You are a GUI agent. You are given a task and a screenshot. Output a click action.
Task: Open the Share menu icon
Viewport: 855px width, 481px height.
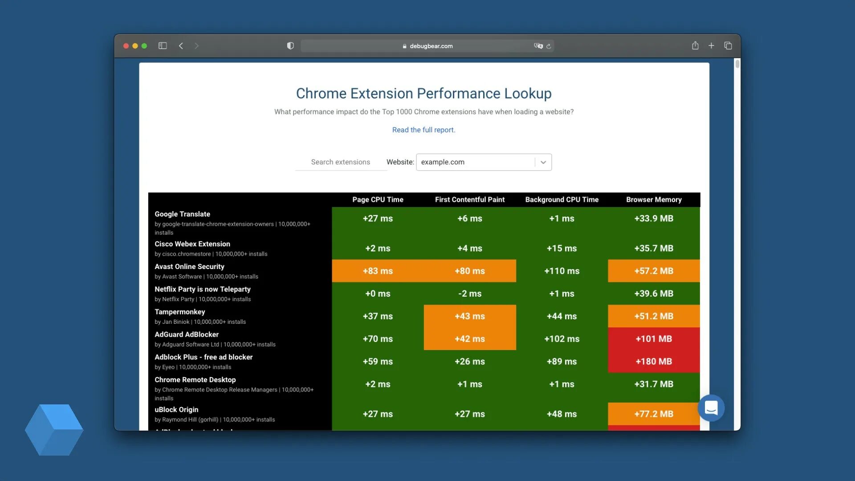pyautogui.click(x=695, y=45)
